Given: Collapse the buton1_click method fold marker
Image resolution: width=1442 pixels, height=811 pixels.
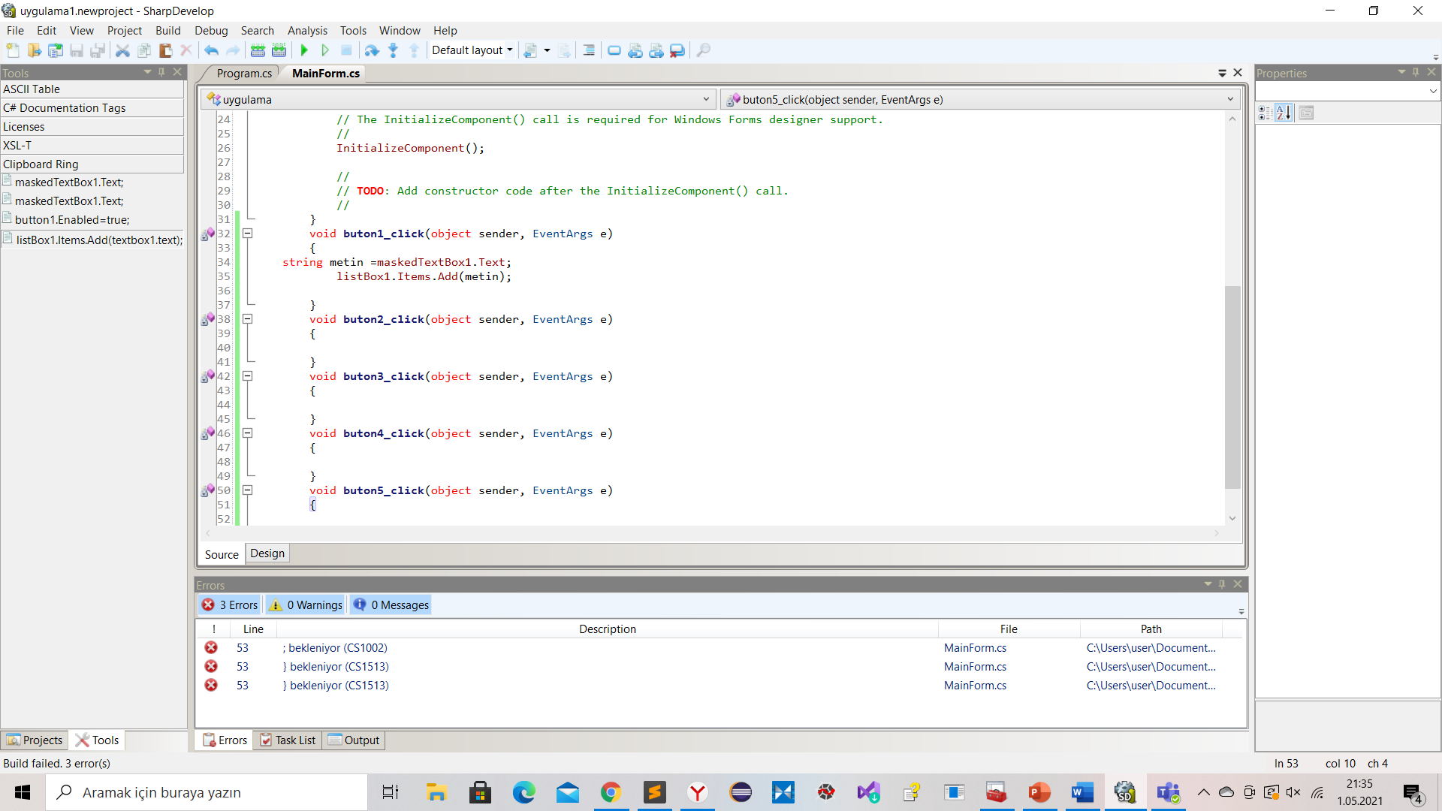Looking at the screenshot, I should click(247, 234).
